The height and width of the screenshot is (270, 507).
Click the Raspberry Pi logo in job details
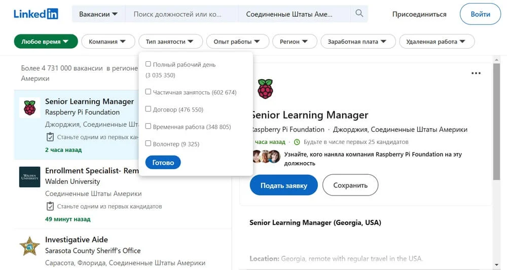click(265, 89)
